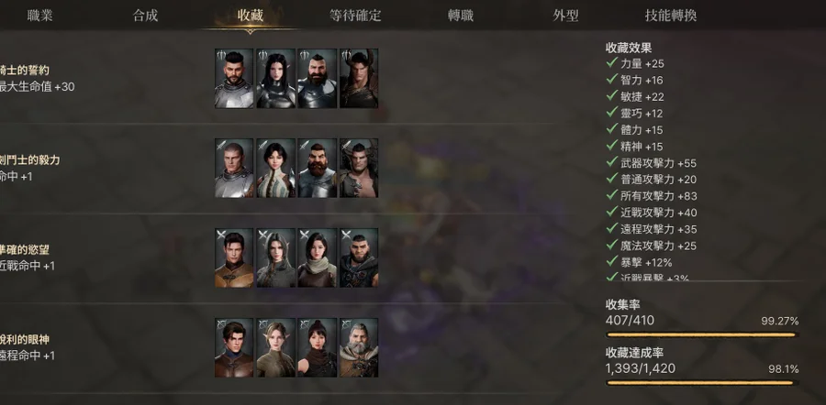Go to the 轉職 tab

pyautogui.click(x=461, y=16)
